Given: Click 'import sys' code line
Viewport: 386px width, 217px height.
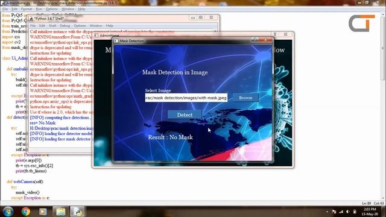Looking at the screenshot, I should coord(11,37).
